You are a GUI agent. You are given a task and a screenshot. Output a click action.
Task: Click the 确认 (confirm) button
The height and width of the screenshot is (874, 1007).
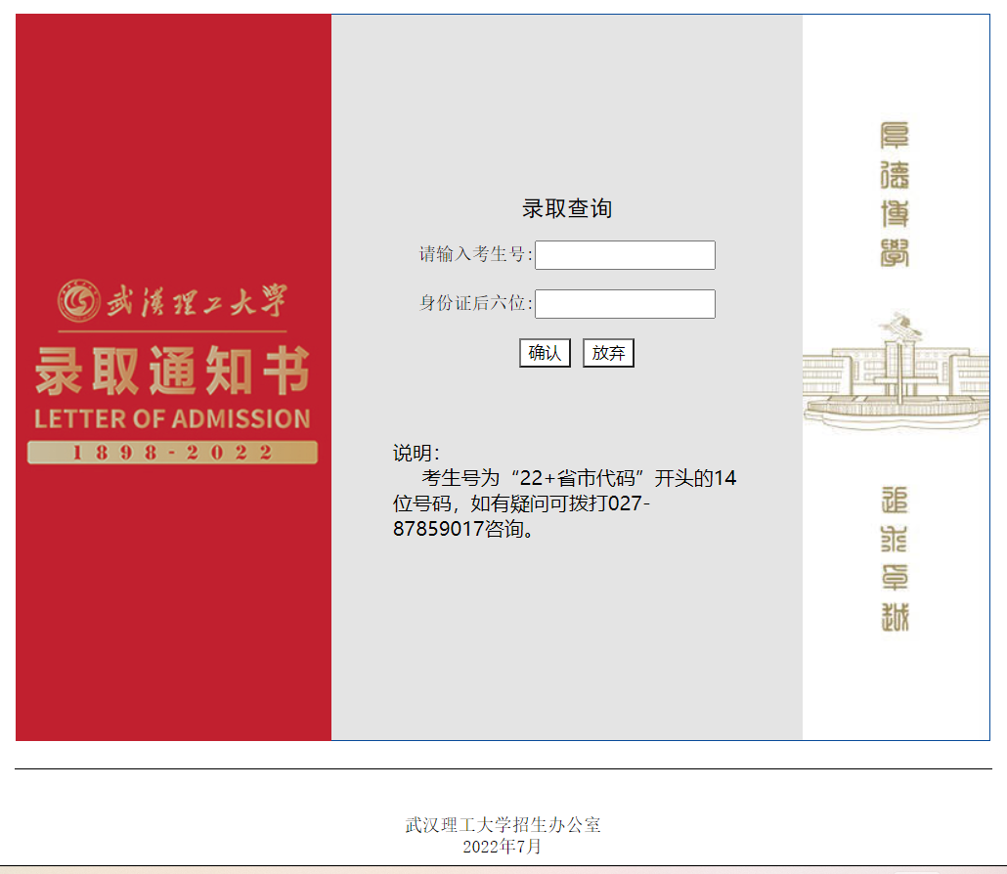click(545, 353)
